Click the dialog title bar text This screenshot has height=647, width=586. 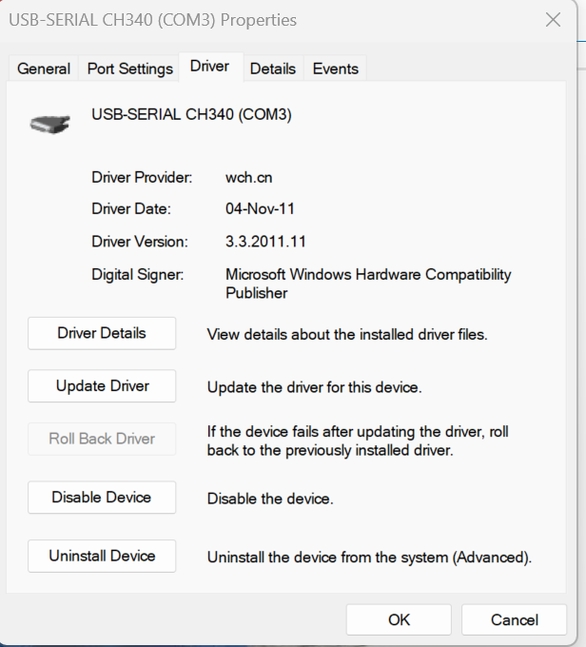[153, 20]
